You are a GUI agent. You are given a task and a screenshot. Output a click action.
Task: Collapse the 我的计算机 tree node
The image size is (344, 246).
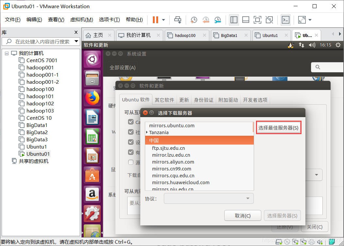click(x=7, y=53)
